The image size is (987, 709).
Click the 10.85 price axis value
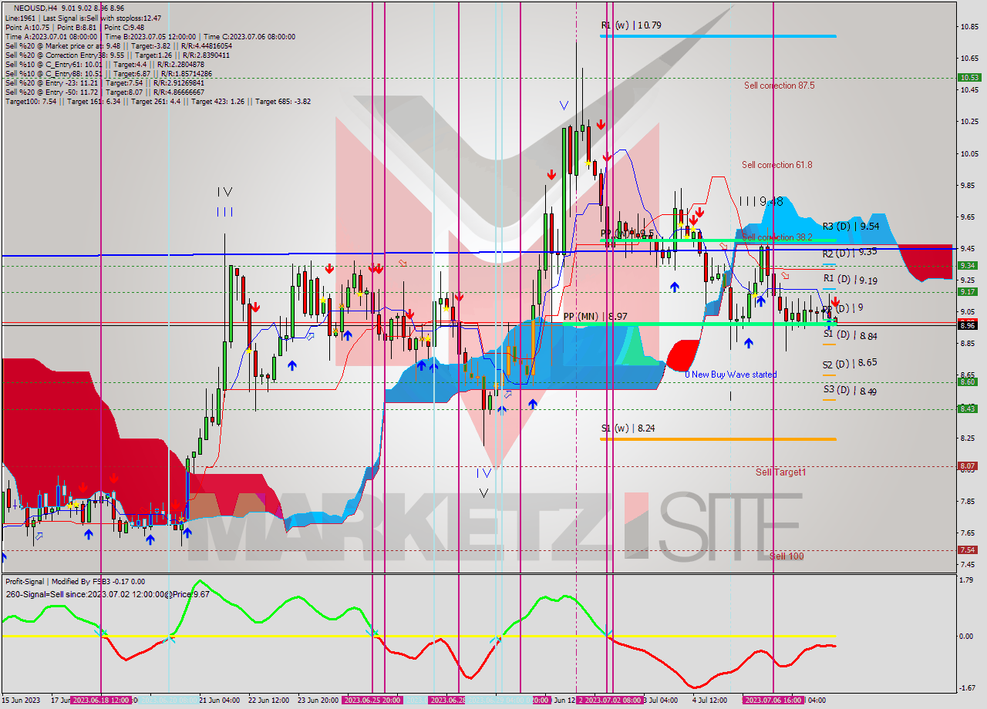[x=969, y=27]
